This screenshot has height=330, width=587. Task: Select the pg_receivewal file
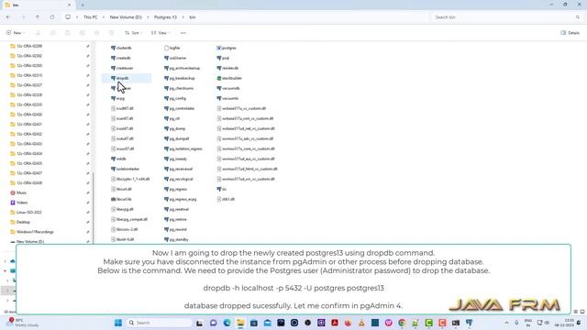[x=179, y=169]
